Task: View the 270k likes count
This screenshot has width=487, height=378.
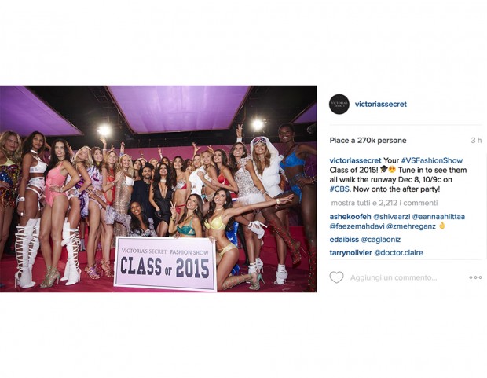Action: (368, 141)
